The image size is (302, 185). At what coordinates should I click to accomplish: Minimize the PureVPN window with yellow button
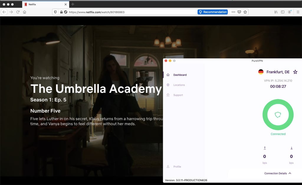[170, 61]
